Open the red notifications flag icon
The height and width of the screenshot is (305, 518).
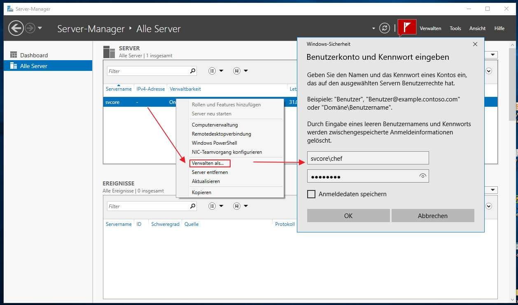407,27
